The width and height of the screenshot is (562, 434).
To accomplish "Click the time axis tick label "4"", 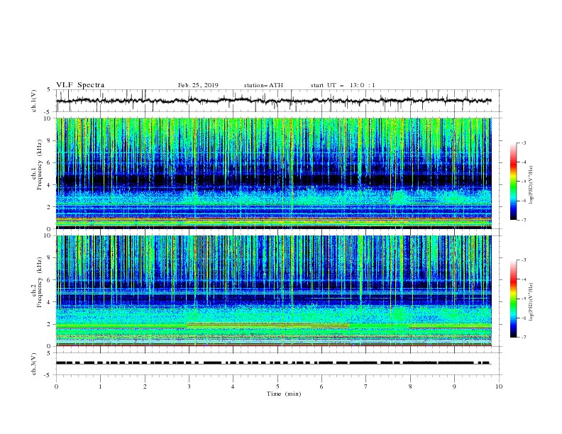I will tap(233, 386).
